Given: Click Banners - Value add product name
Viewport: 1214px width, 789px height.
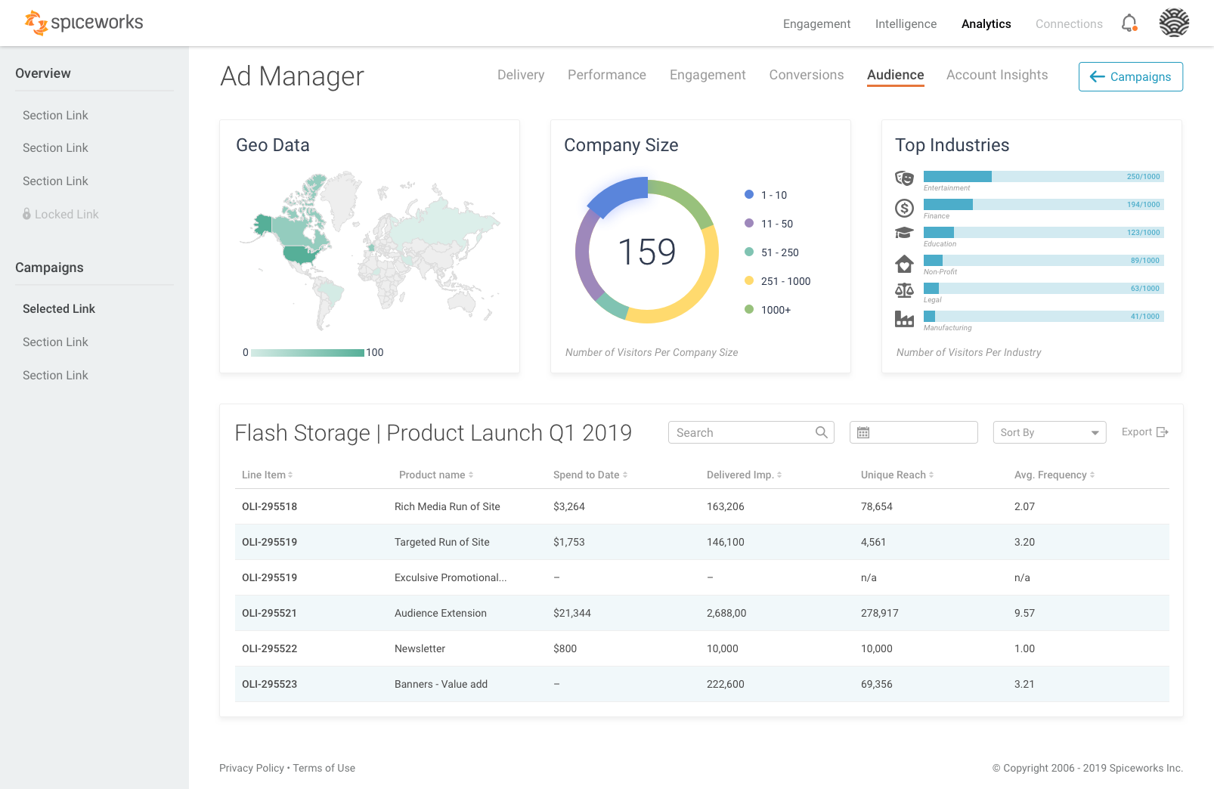Looking at the screenshot, I should [x=441, y=684].
